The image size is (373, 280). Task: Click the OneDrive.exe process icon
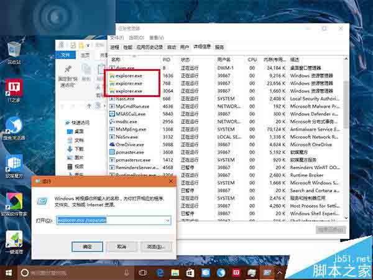point(112,144)
